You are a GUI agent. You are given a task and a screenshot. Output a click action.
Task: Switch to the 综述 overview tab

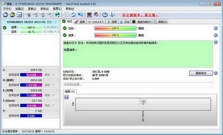click(x=68, y=21)
